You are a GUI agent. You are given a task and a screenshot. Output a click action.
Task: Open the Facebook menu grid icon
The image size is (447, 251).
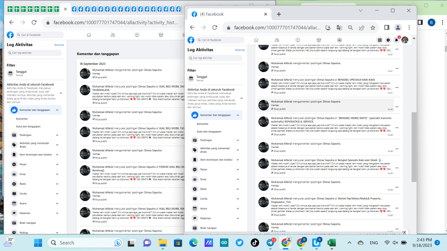(380, 40)
